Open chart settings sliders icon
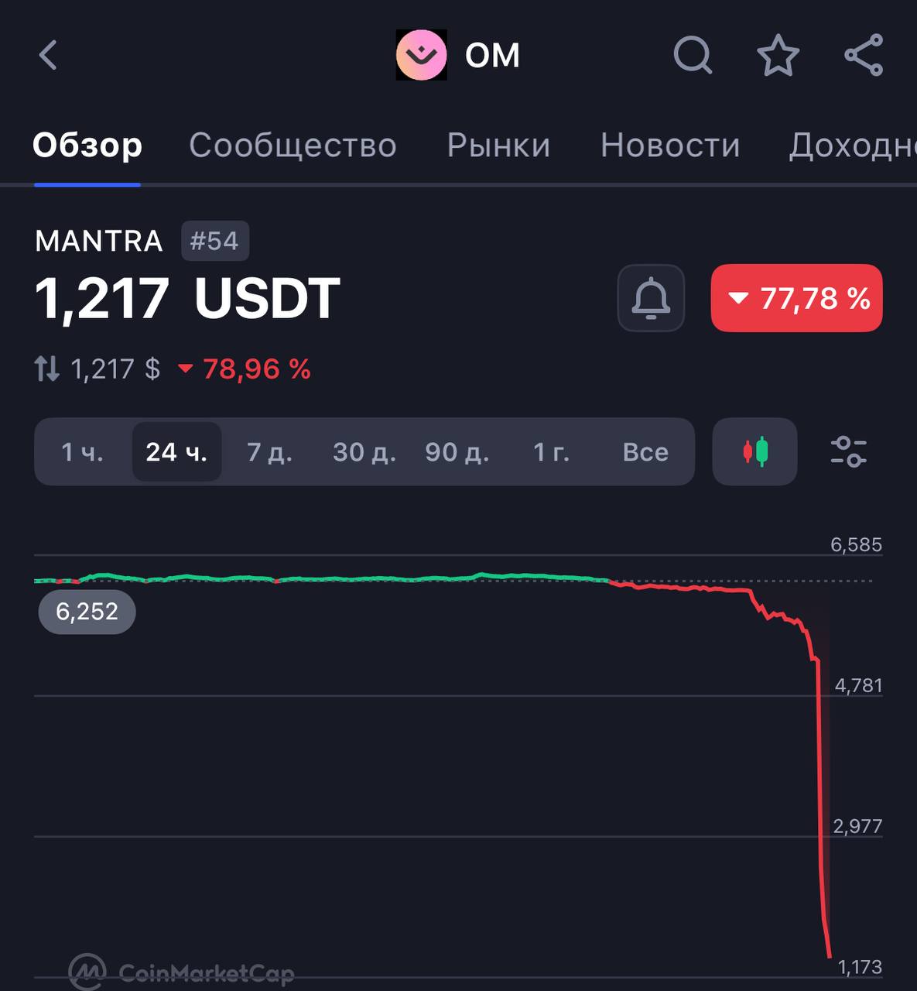The height and width of the screenshot is (991, 917). [x=849, y=451]
